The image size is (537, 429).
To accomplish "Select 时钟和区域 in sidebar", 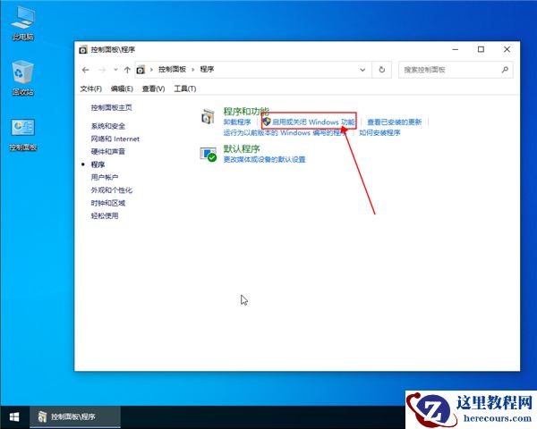I will [108, 203].
